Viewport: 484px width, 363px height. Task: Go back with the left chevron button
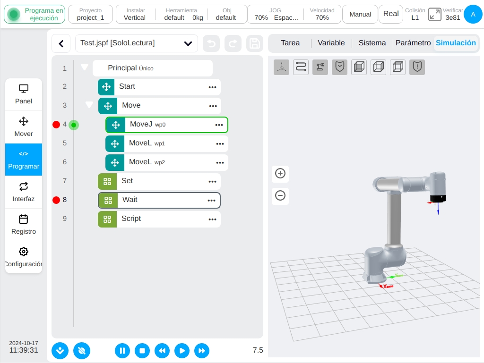coord(61,43)
